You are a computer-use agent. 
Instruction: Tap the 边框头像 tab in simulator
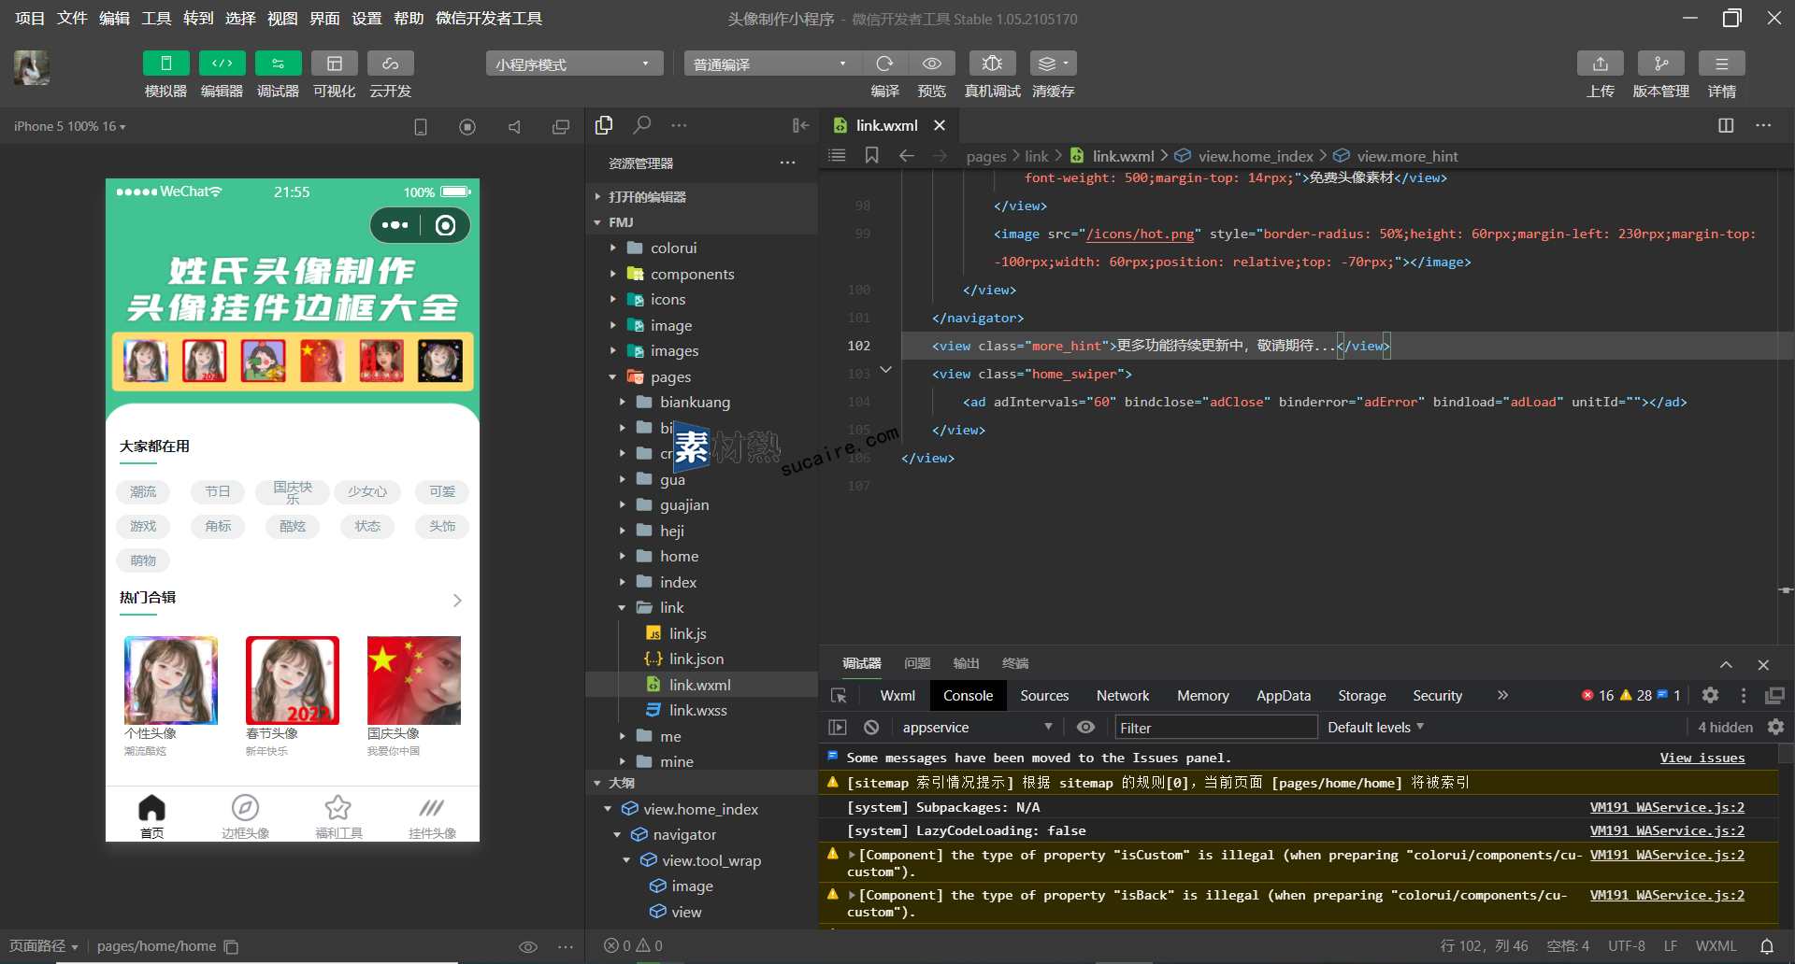coord(245,815)
